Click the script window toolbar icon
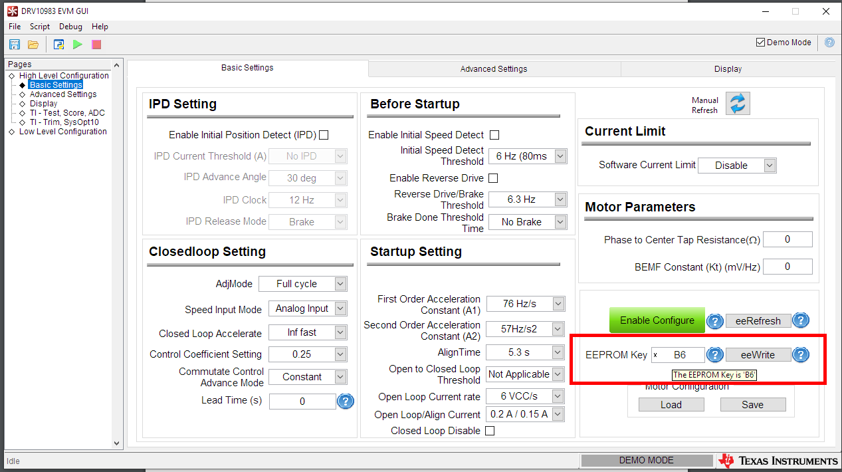Image resolution: width=842 pixels, height=472 pixels. pyautogui.click(x=59, y=45)
